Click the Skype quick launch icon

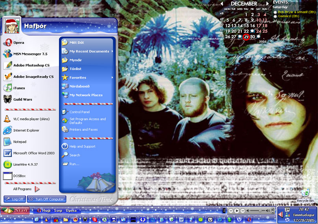click(x=94, y=220)
